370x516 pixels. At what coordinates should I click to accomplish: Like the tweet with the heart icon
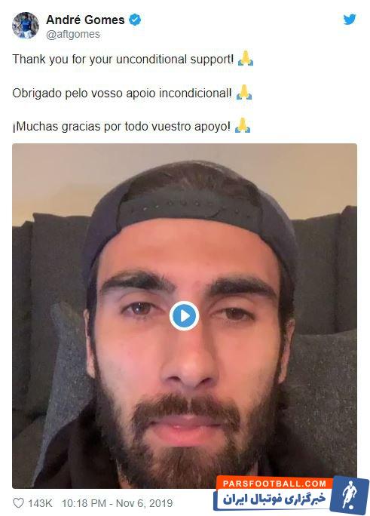[18, 503]
